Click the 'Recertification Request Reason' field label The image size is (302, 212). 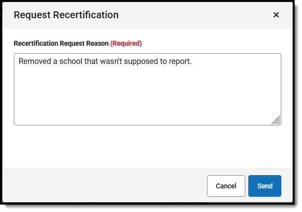tap(61, 43)
